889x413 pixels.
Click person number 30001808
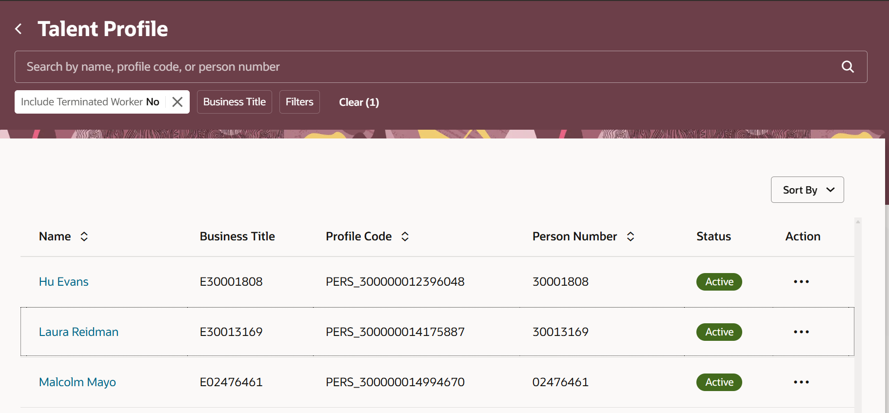click(560, 282)
